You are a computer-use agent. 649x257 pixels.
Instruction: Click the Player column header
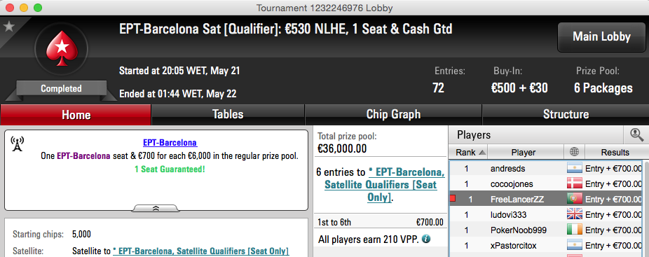[x=523, y=152]
